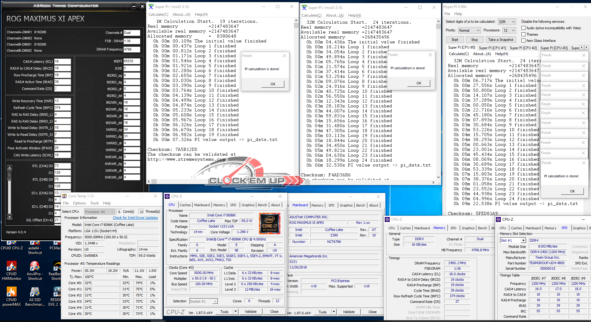Click the CPU-Z title bar icon above the Memory tab

pos(388,219)
